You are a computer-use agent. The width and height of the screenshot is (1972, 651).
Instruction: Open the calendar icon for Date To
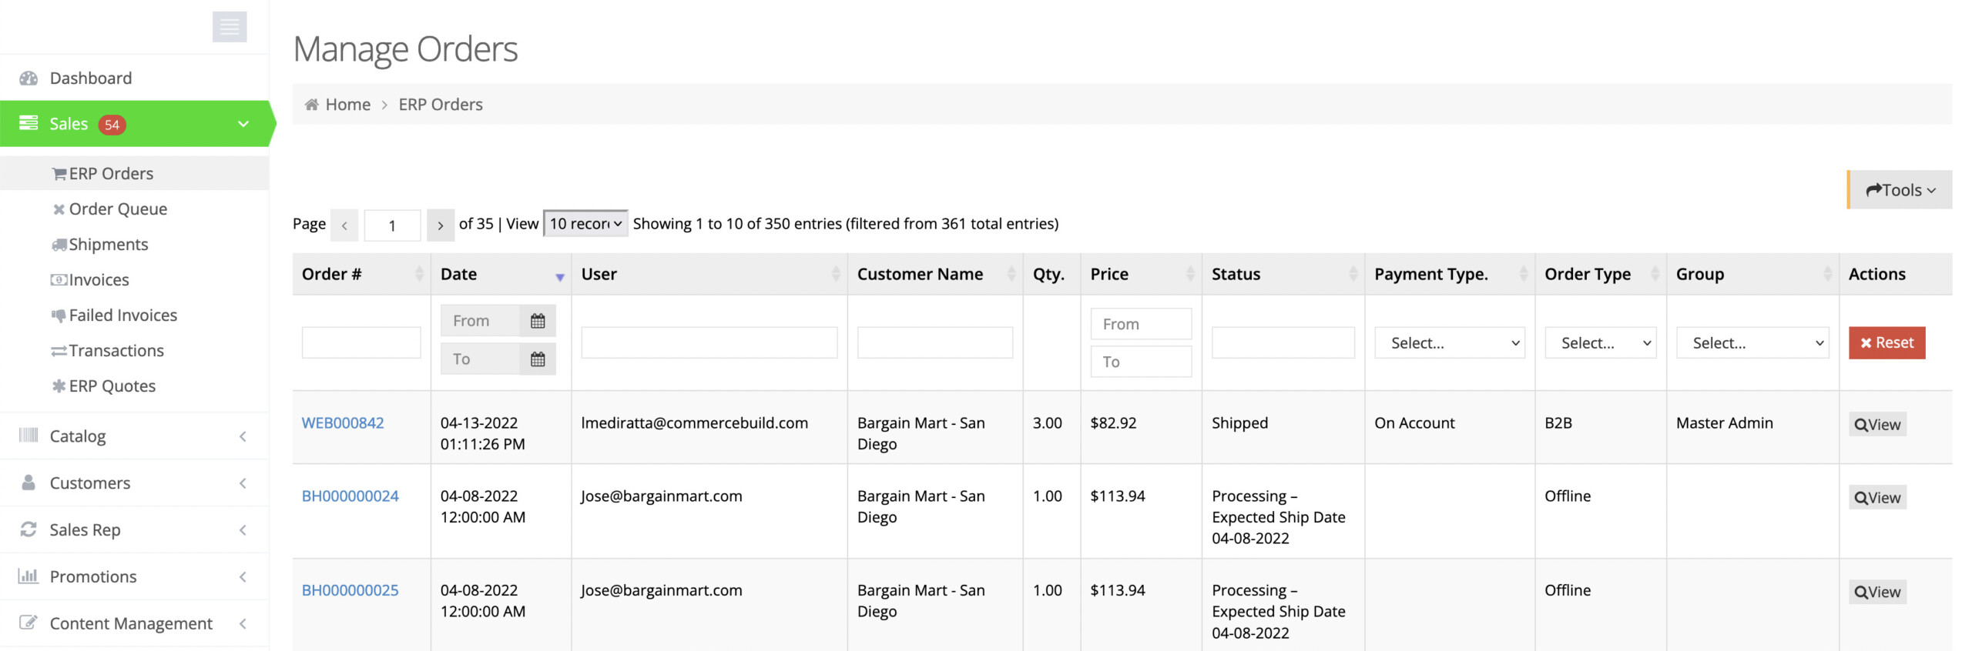[538, 359]
